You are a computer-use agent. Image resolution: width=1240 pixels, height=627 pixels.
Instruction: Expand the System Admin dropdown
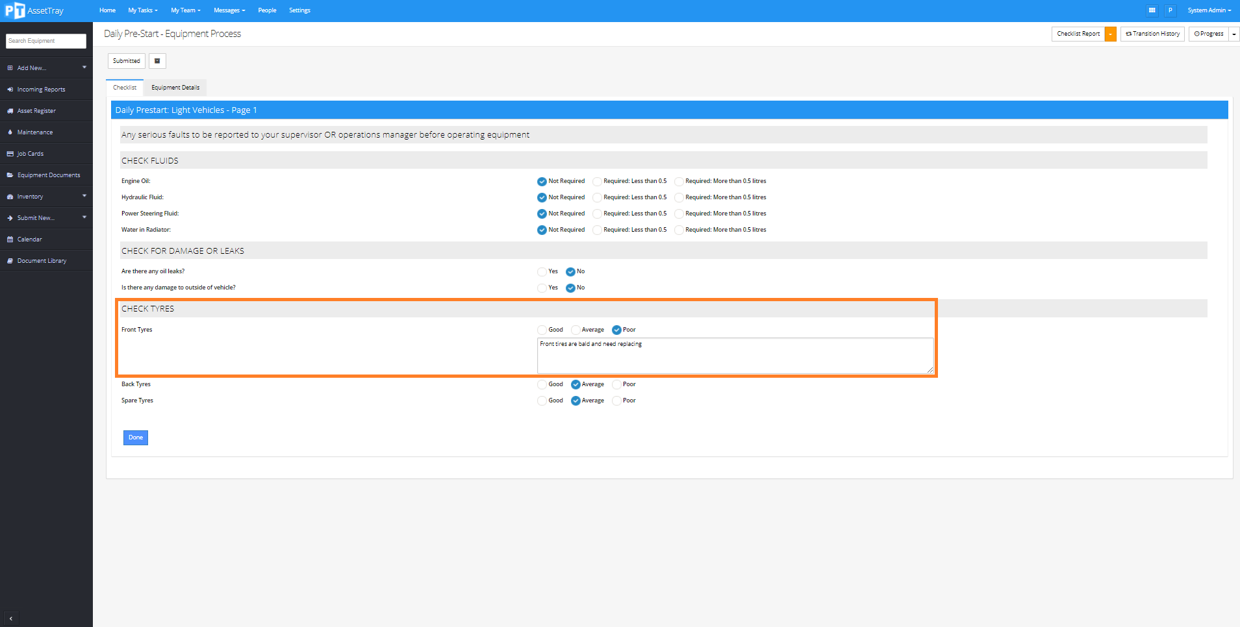click(1209, 10)
